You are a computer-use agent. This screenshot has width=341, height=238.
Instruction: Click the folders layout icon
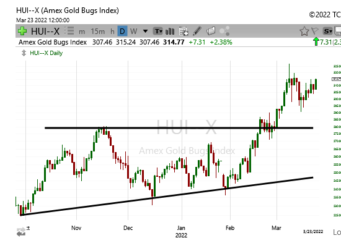point(211,31)
